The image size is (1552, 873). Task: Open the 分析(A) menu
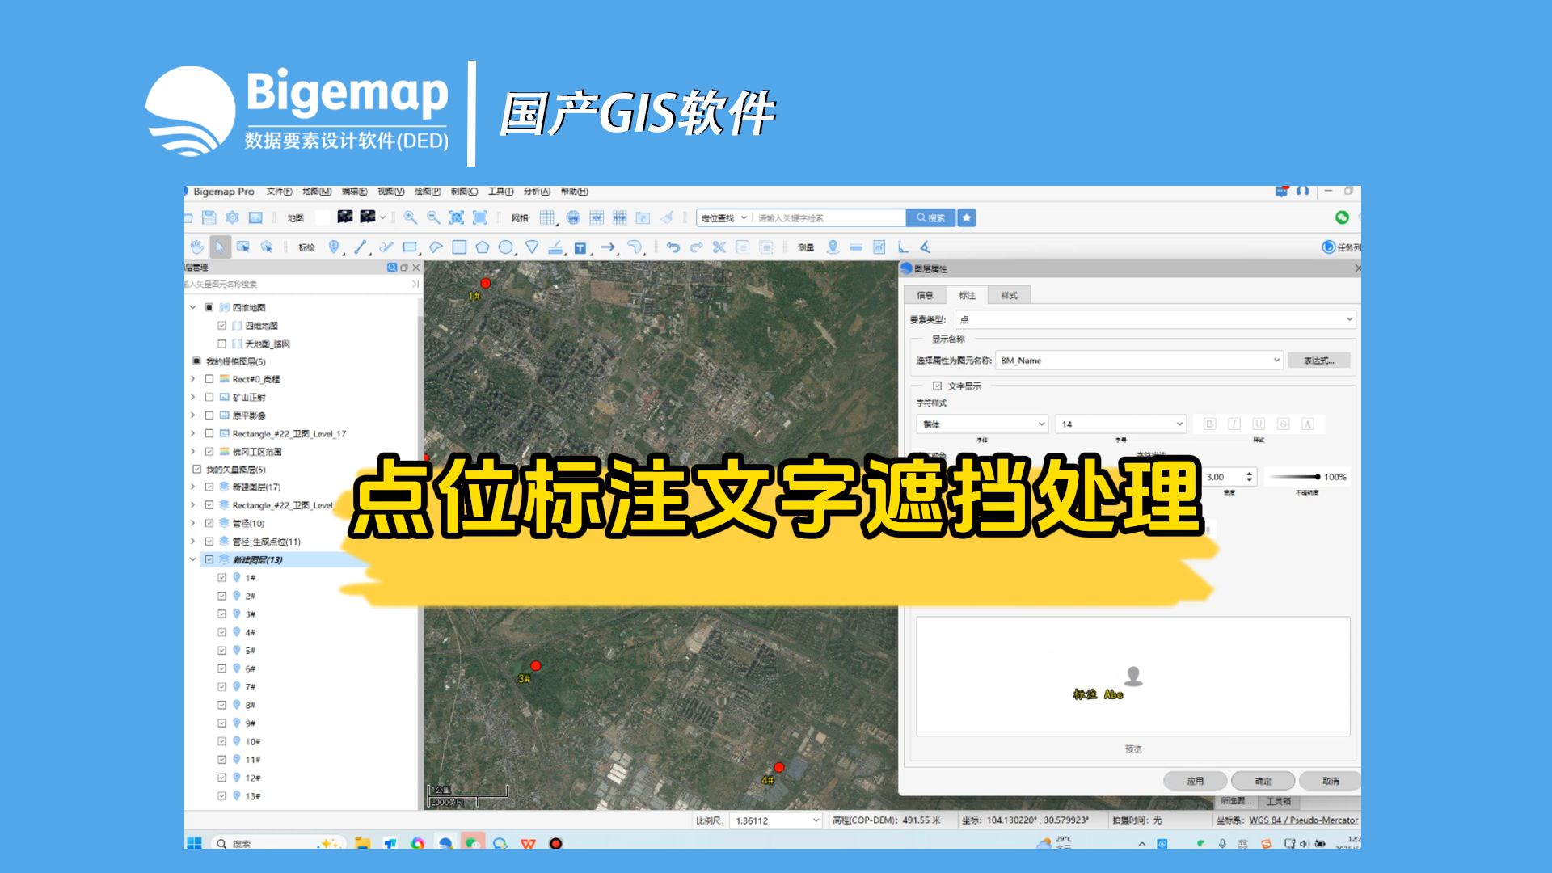coord(537,192)
